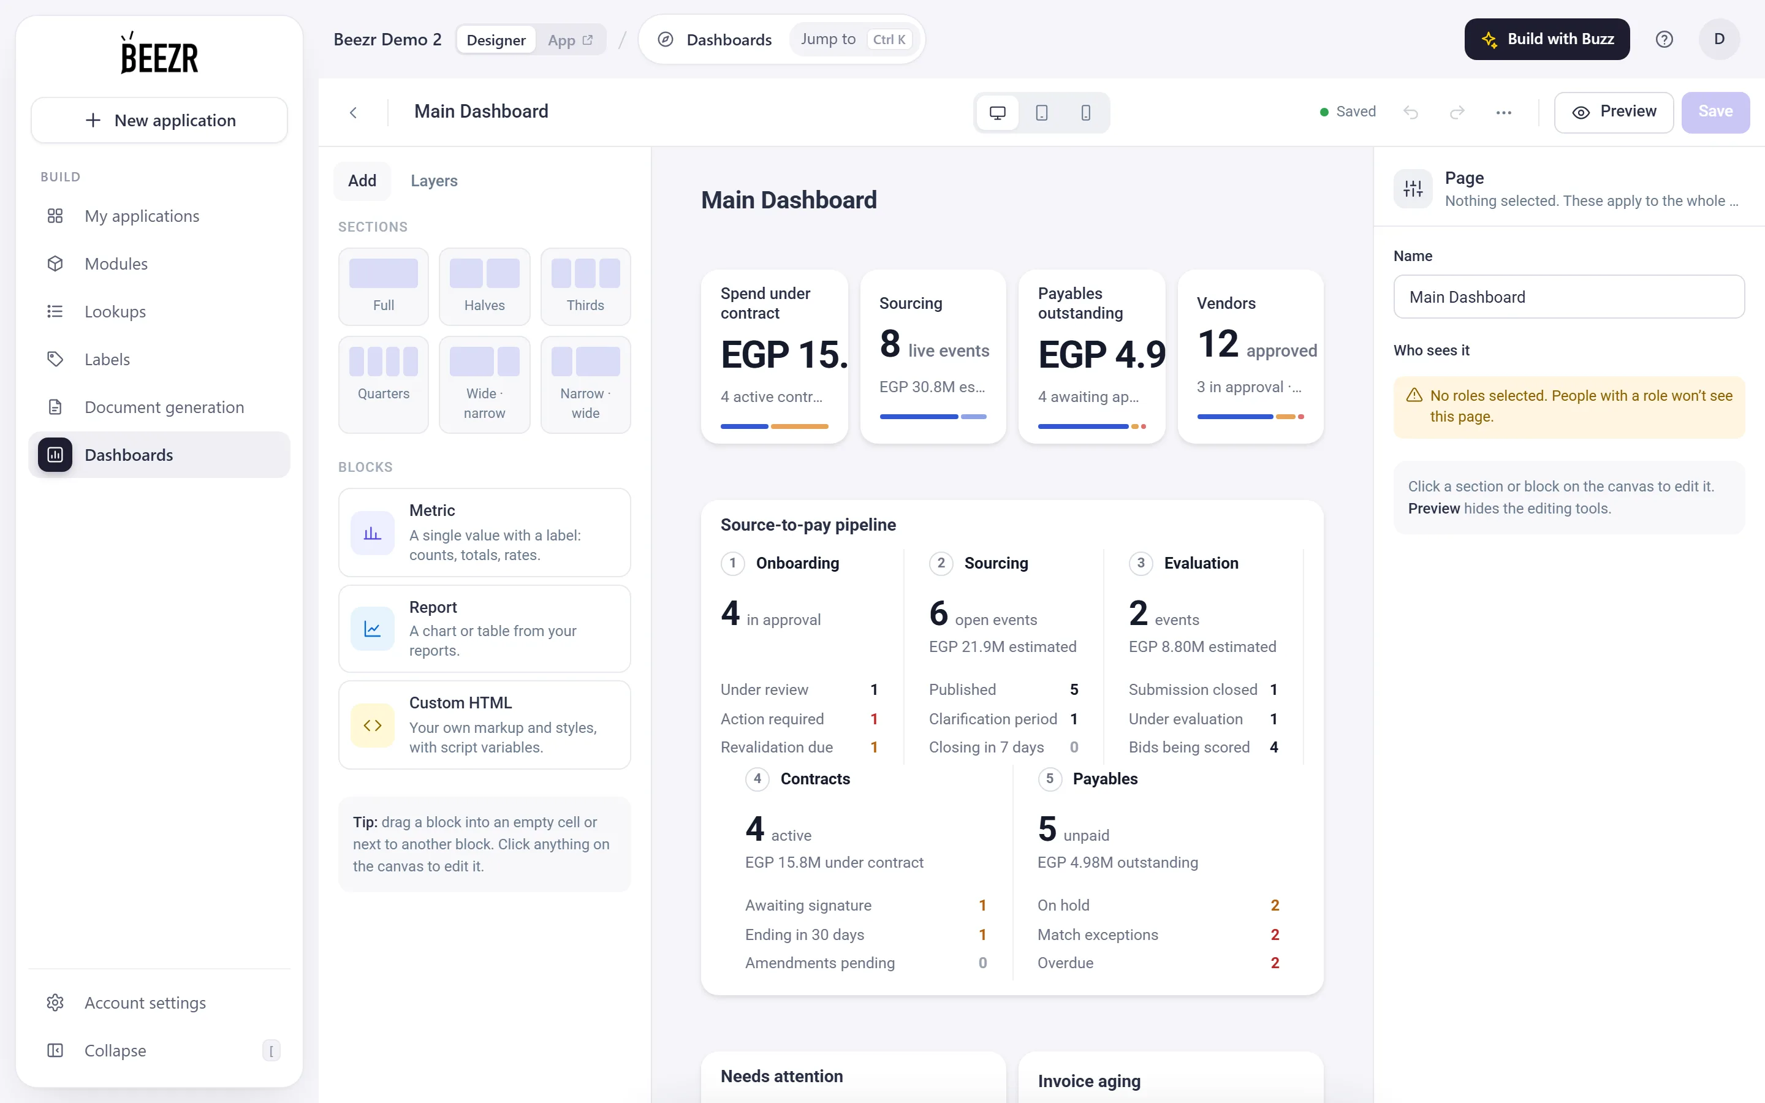Viewport: 1765px width, 1103px height.
Task: Open the help question mark icon
Action: (1664, 39)
